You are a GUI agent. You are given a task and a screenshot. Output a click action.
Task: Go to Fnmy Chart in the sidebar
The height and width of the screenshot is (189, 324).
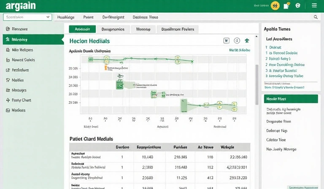tap(33, 100)
